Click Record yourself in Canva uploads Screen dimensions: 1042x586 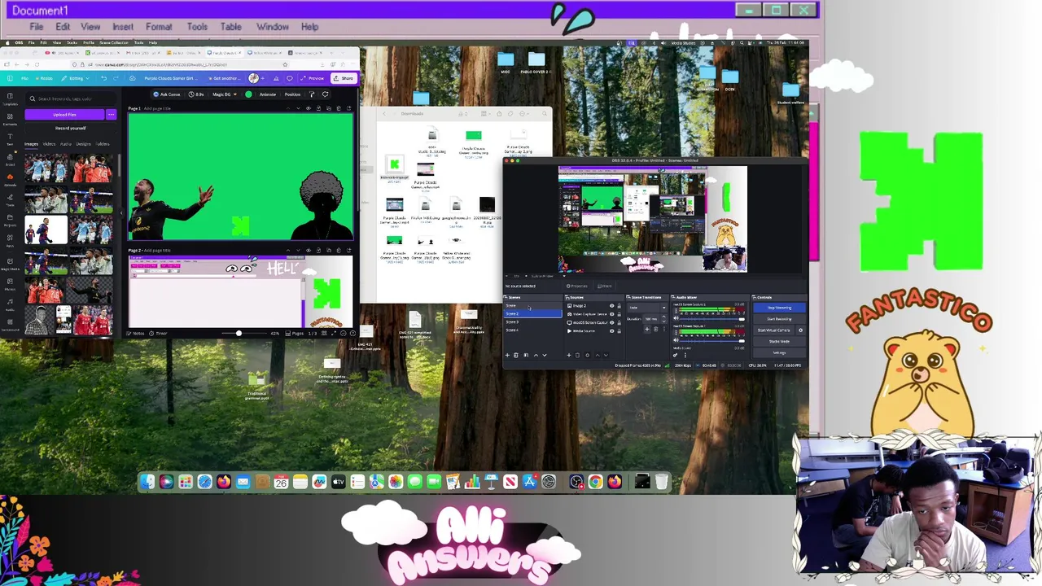70,128
